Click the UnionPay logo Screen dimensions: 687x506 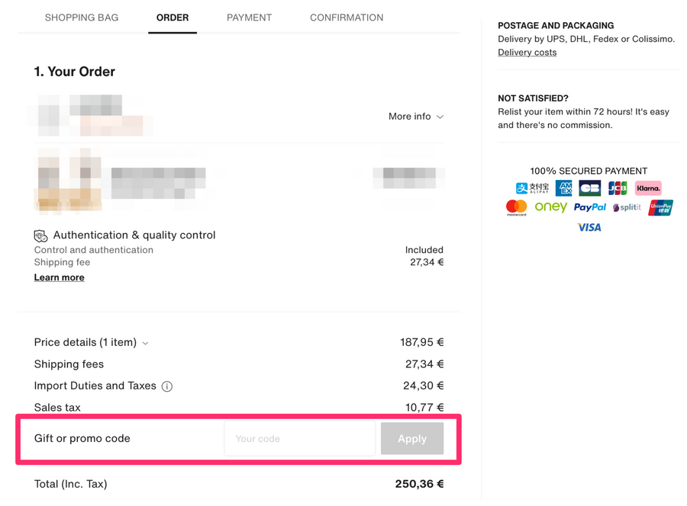click(x=660, y=207)
